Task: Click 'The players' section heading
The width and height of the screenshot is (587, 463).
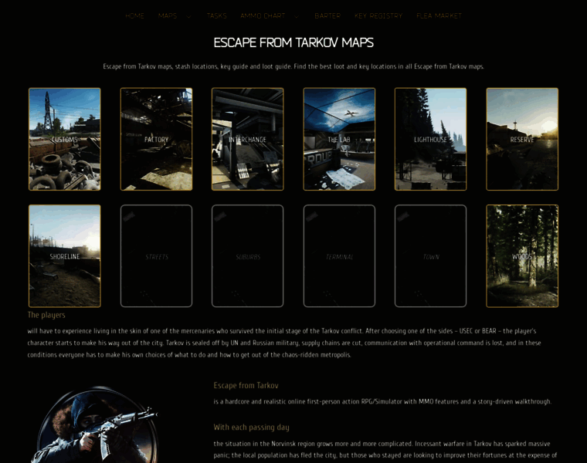Action: [x=46, y=315]
